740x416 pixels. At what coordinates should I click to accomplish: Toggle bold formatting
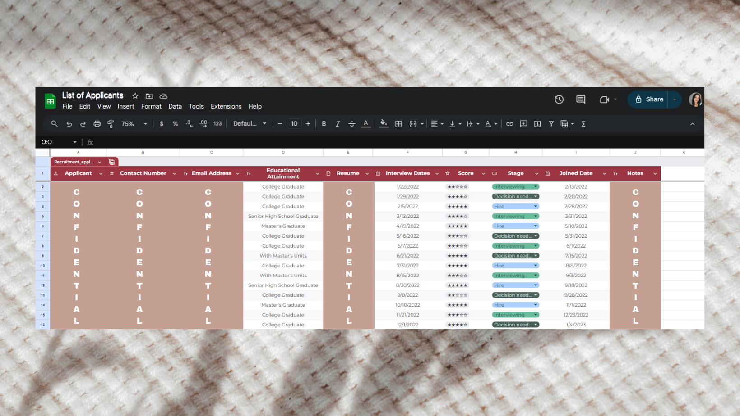pyautogui.click(x=324, y=124)
